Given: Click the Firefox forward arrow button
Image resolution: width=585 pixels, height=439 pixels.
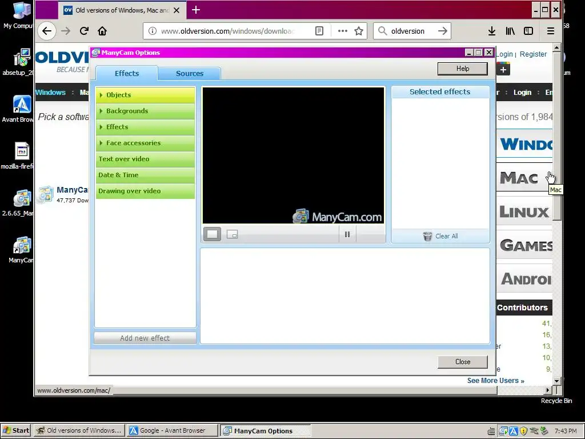Looking at the screenshot, I should pyautogui.click(x=66, y=31).
